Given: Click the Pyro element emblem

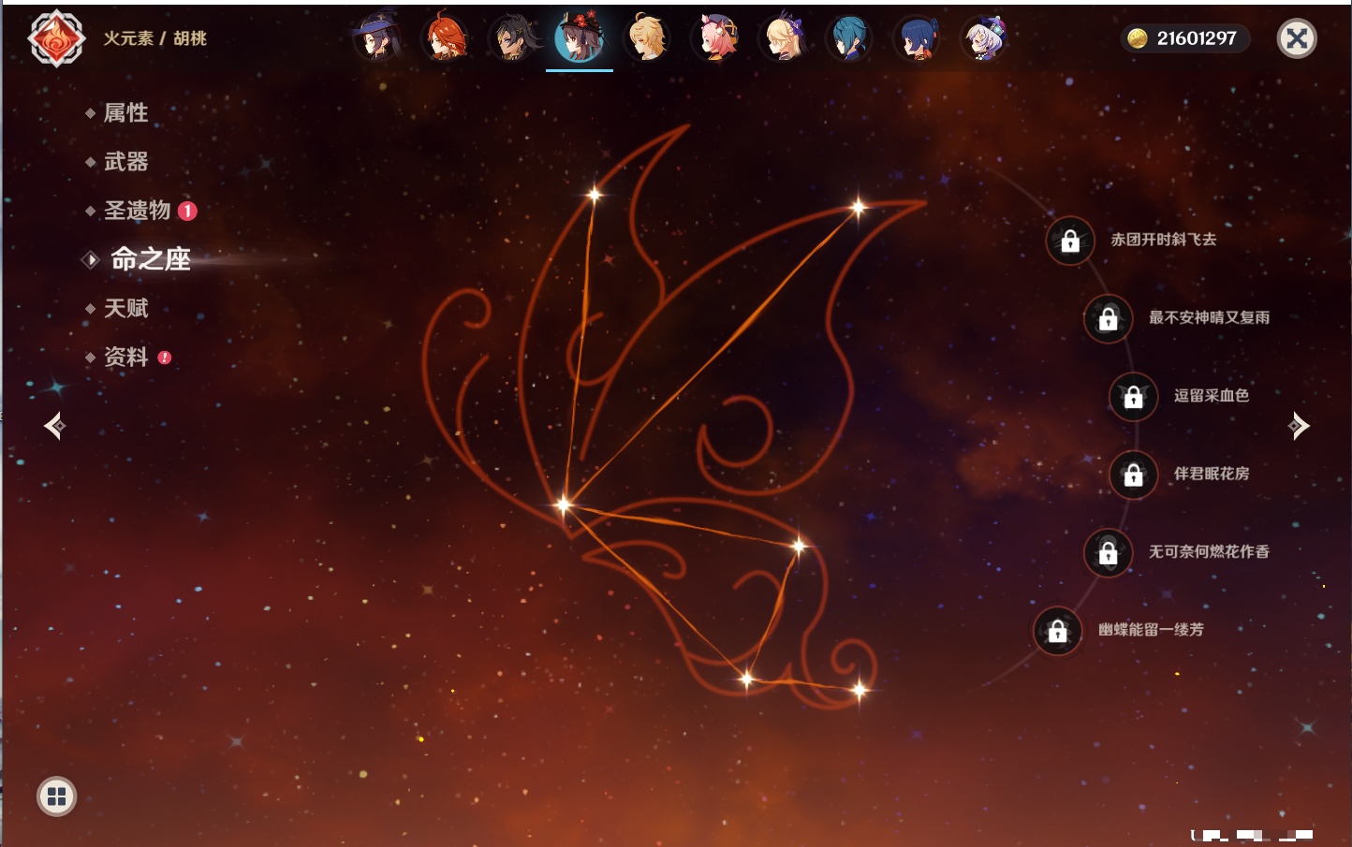Looking at the screenshot, I should (56, 38).
